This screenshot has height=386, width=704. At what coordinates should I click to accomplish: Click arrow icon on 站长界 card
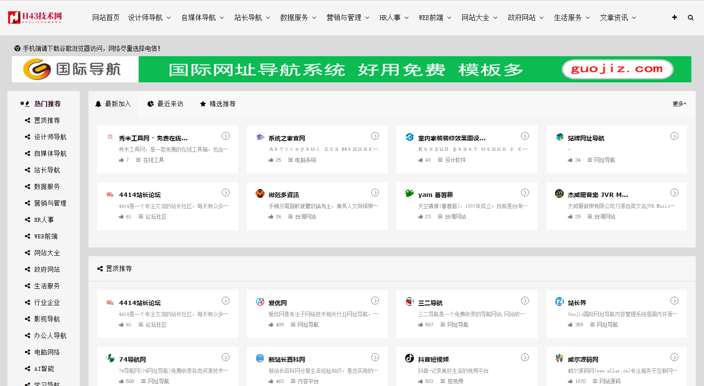[674, 301]
